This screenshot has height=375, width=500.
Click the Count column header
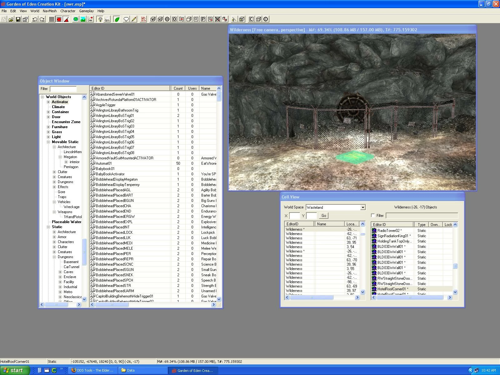(x=178, y=88)
